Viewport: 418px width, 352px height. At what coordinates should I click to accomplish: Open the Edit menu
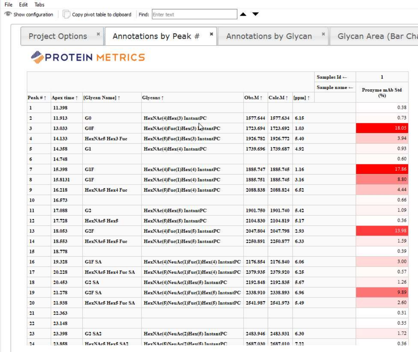pos(23,5)
